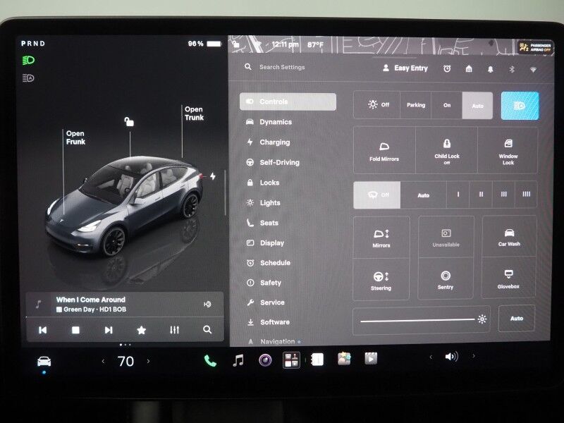Open the Glovebox

[508, 278]
